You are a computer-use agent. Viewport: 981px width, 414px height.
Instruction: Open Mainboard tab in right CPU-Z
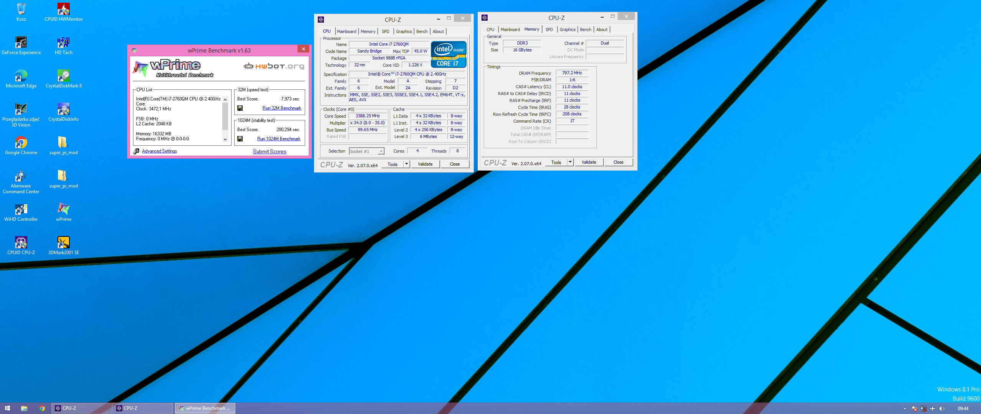pos(510,30)
